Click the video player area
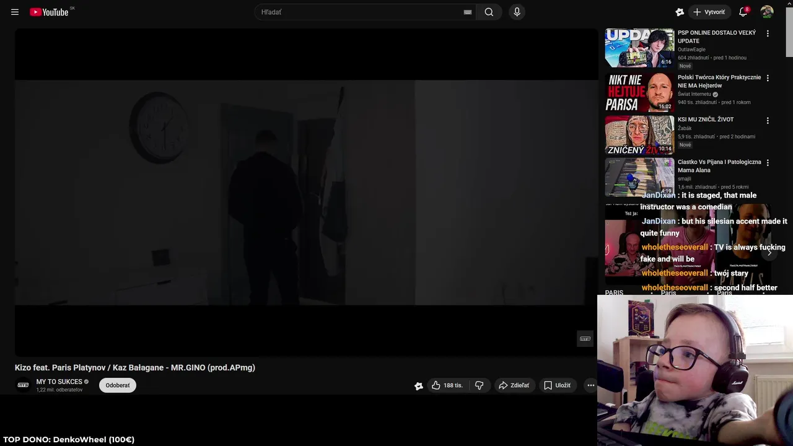 (x=306, y=192)
